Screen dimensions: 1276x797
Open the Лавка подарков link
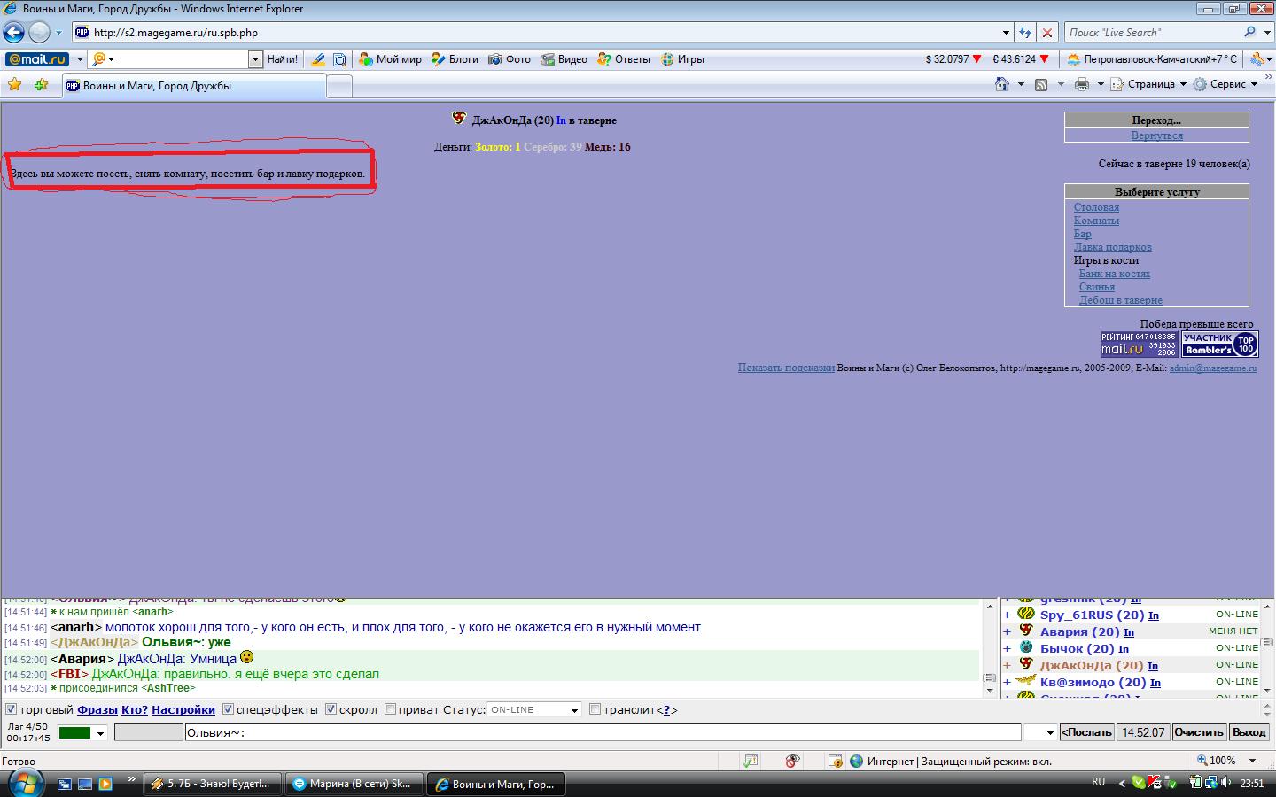1112,247
